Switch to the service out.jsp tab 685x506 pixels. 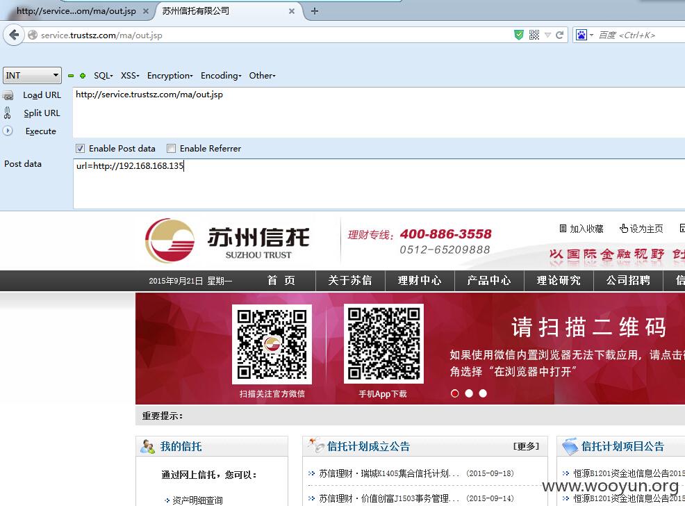[77, 11]
